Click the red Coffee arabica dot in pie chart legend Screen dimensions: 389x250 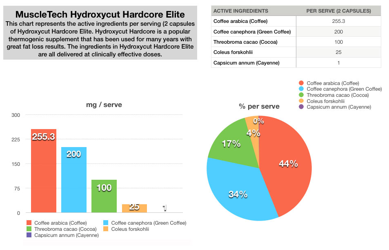[x=301, y=83]
